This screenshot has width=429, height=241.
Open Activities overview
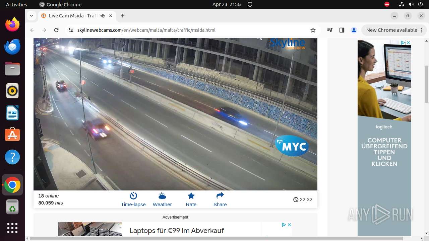pos(16,4)
